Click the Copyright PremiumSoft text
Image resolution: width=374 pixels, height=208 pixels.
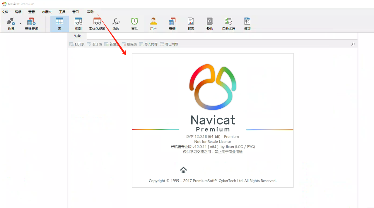213,181
